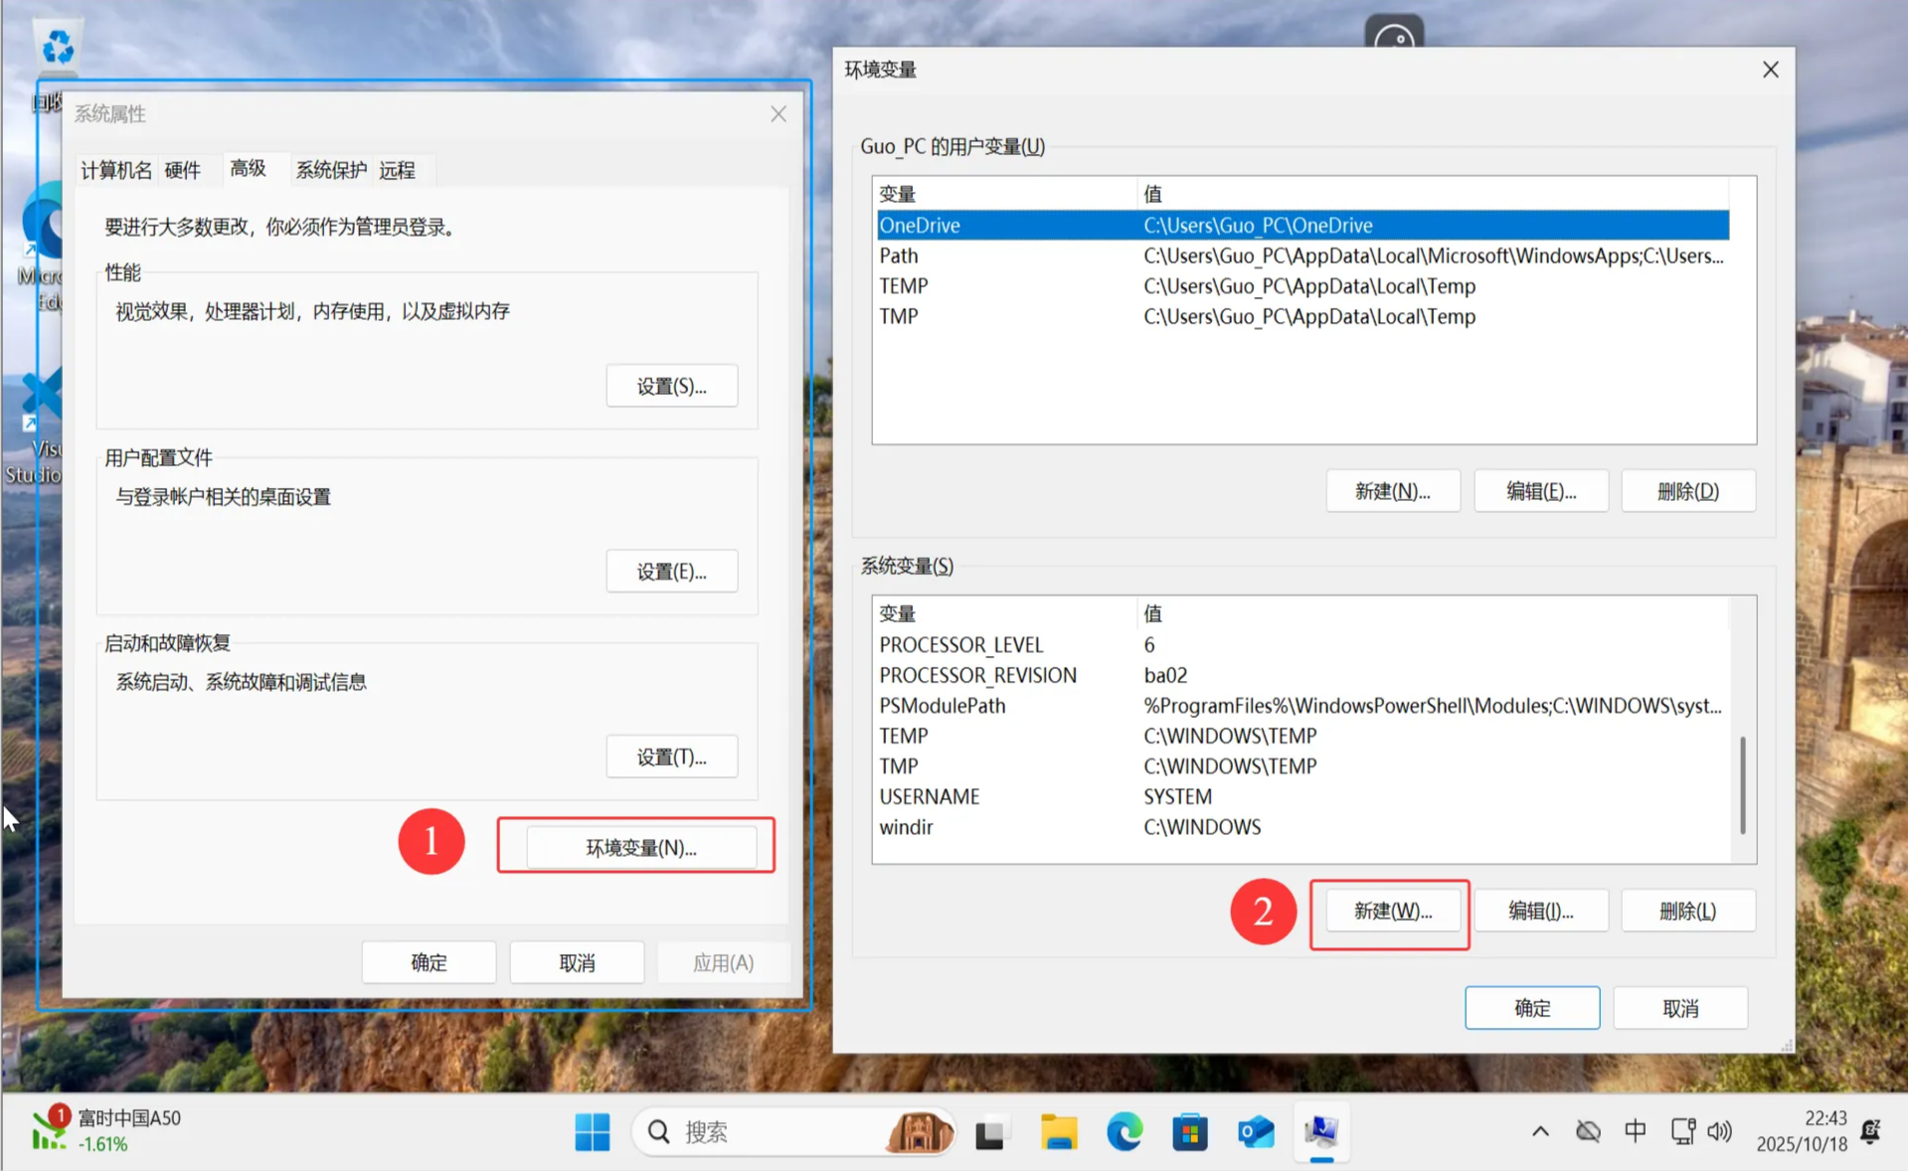Open Microsoft Store from the taskbar

coord(1189,1131)
